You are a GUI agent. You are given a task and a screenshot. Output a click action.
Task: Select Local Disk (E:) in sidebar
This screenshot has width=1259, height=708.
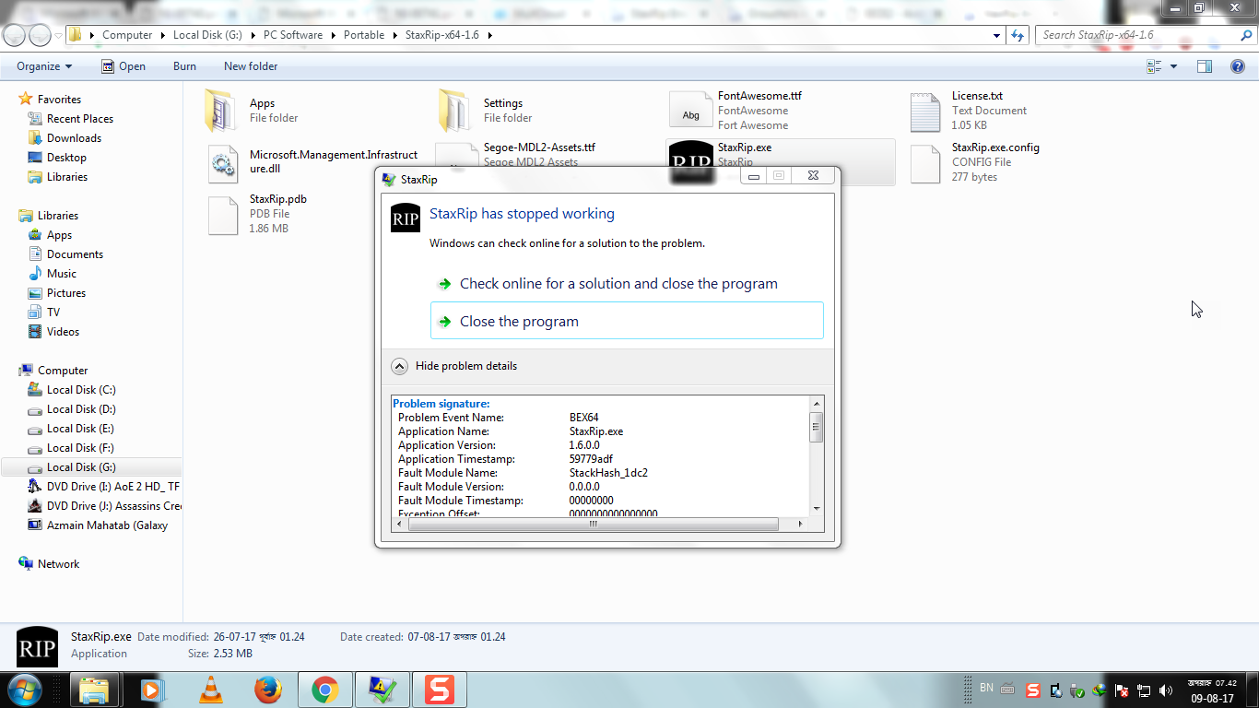(x=81, y=429)
